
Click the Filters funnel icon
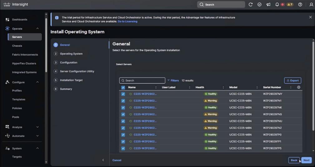(168, 81)
